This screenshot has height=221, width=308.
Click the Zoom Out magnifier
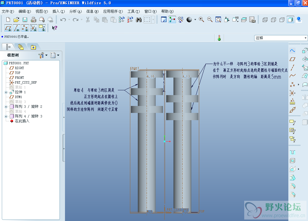tap(210, 20)
